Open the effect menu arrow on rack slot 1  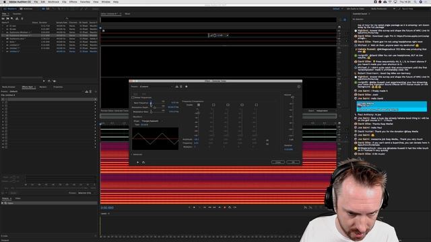95,99
